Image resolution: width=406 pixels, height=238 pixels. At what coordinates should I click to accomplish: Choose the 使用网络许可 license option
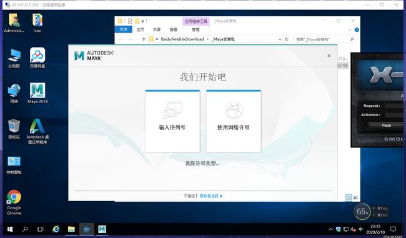pyautogui.click(x=234, y=121)
